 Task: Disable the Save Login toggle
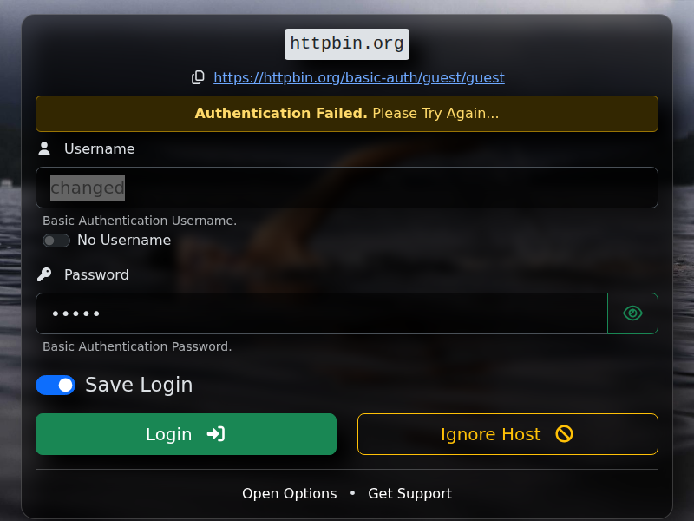[x=56, y=385]
